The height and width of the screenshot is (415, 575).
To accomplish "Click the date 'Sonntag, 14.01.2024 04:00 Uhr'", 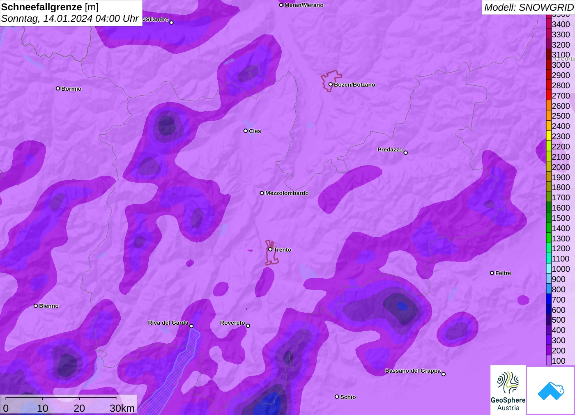I will (70, 18).
